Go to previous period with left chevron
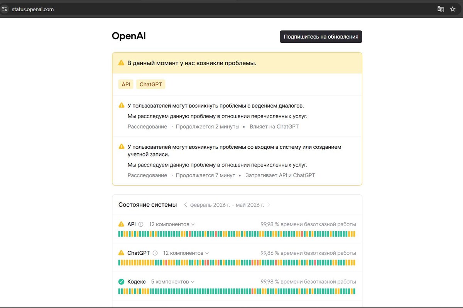This screenshot has width=463, height=308. click(x=186, y=205)
